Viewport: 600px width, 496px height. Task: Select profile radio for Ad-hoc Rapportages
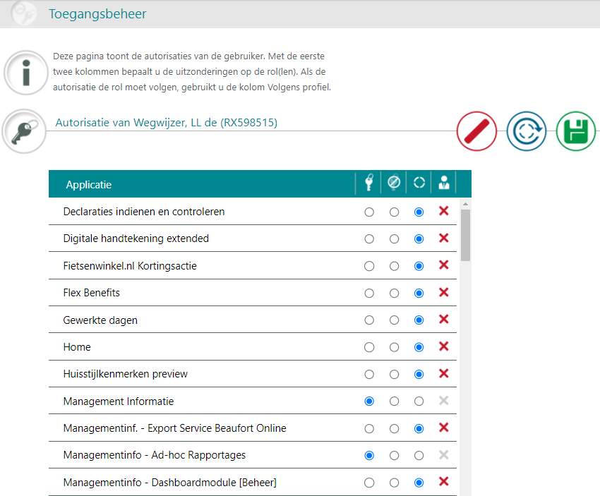419,456
